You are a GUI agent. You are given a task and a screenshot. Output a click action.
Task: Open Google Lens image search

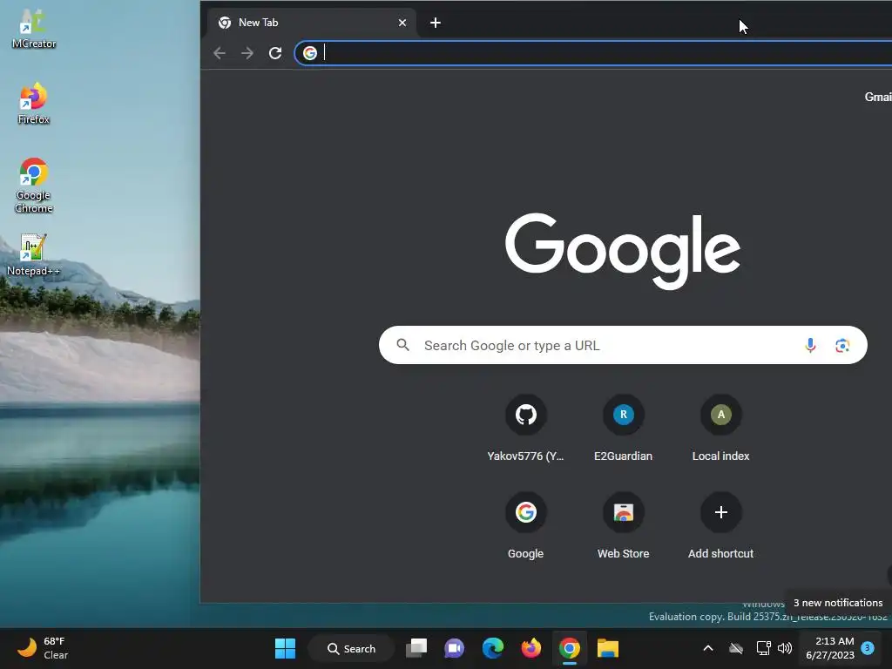coord(842,345)
